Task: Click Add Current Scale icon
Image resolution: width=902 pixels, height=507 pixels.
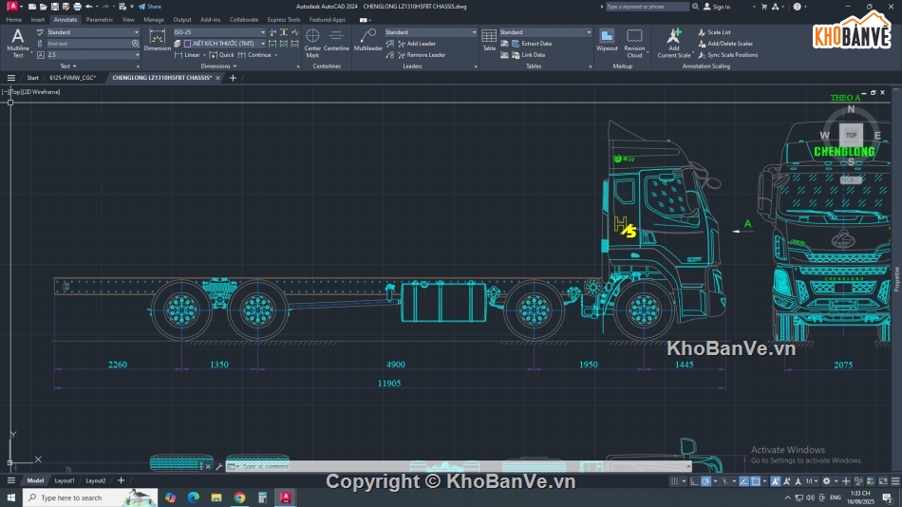Action: click(673, 43)
